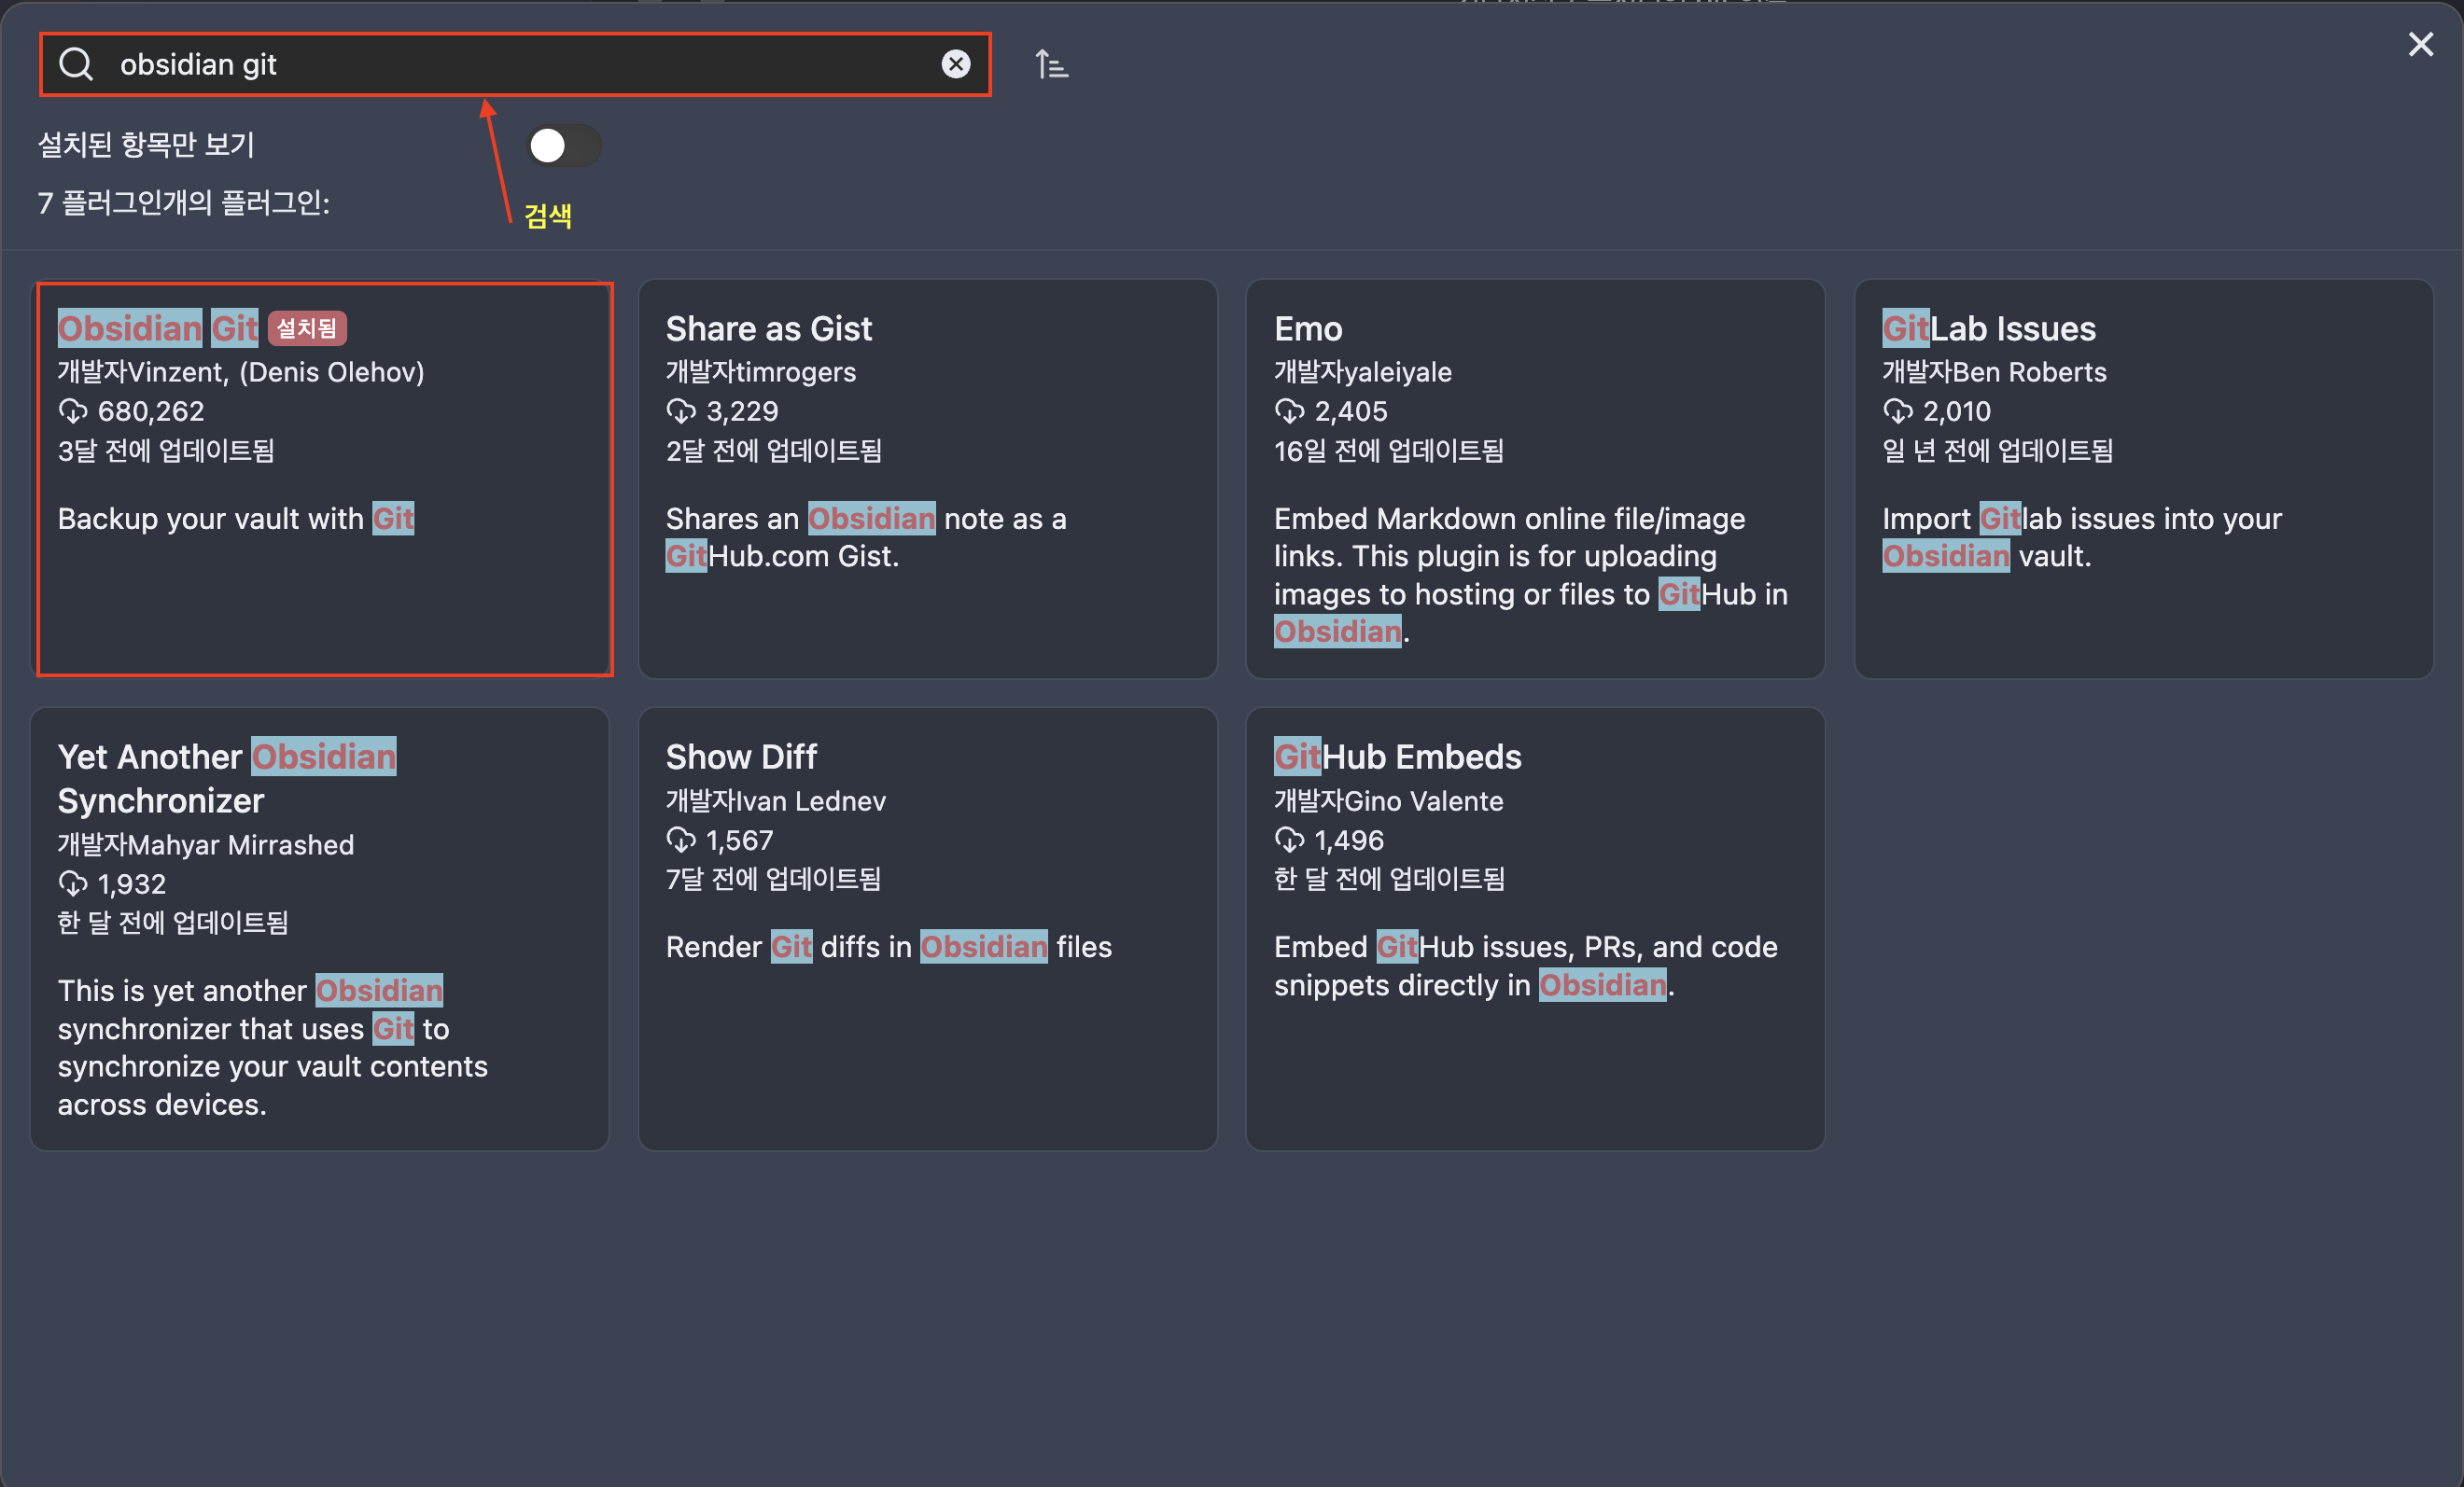Open the sort order options icon
Image resolution: width=2464 pixels, height=1487 pixels.
tap(1051, 65)
